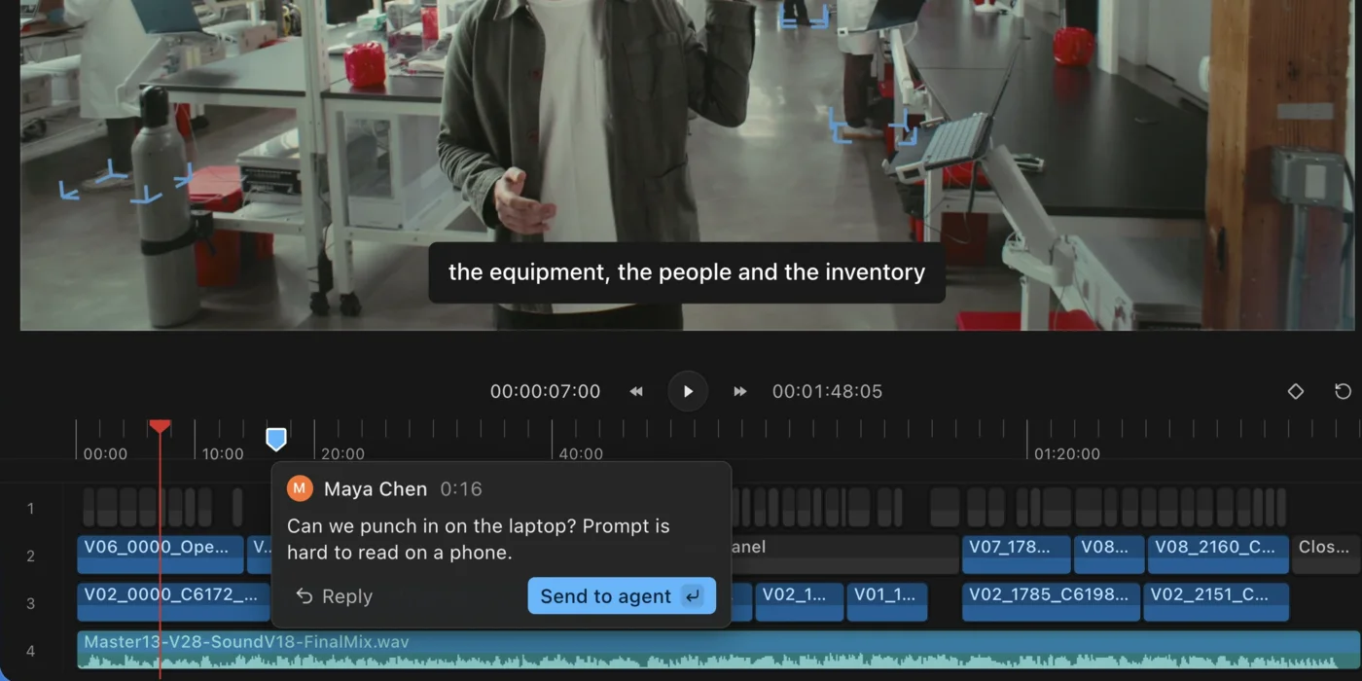Click the 40:00 ruler label
This screenshot has width=1362, height=681.
click(x=581, y=453)
